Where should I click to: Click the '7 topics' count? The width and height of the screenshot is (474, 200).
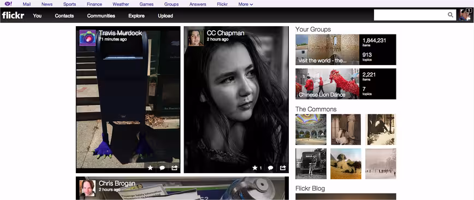coord(367,91)
